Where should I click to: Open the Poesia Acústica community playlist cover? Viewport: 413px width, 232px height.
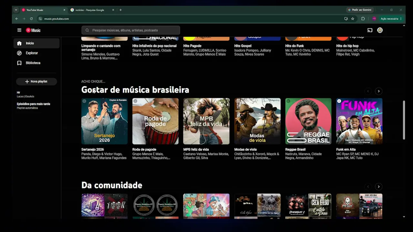pos(156,206)
